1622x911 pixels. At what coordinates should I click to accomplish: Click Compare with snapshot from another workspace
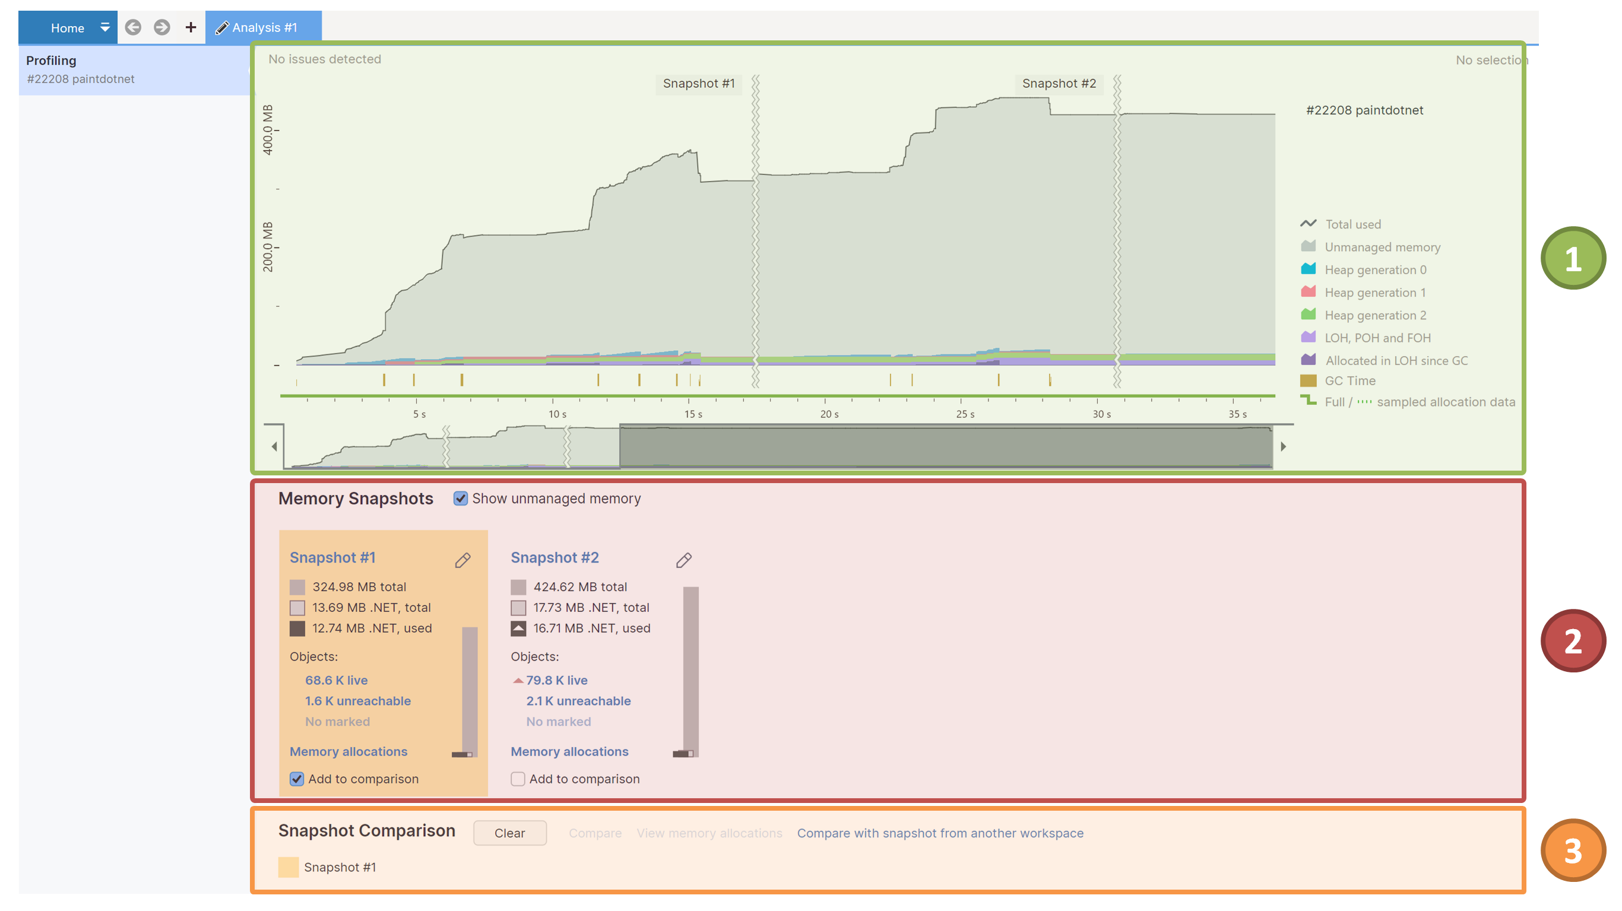[x=940, y=833]
